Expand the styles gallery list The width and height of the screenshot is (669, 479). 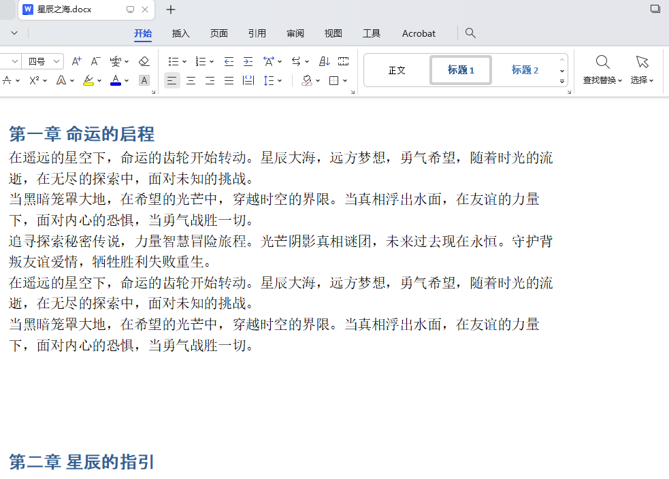[x=562, y=81]
